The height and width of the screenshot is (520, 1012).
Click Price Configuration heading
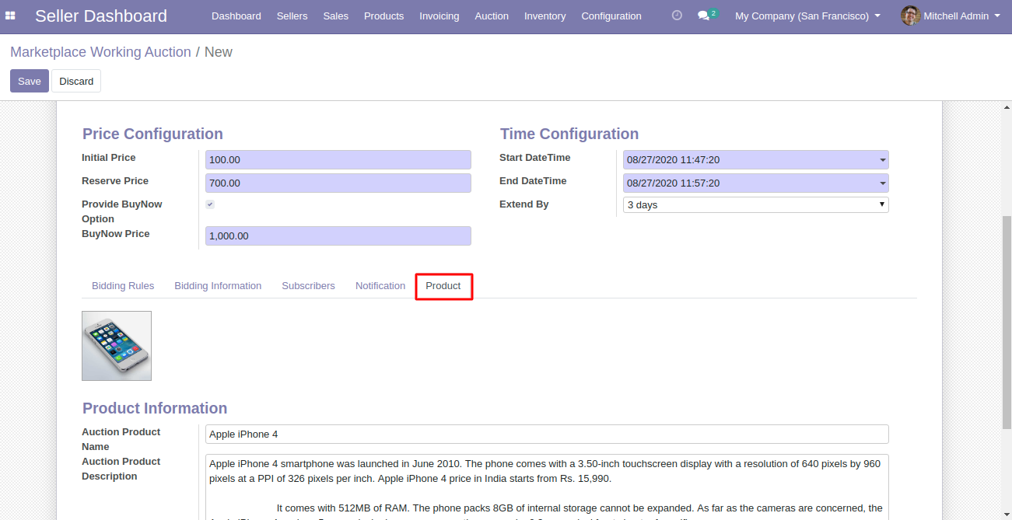[152, 134]
